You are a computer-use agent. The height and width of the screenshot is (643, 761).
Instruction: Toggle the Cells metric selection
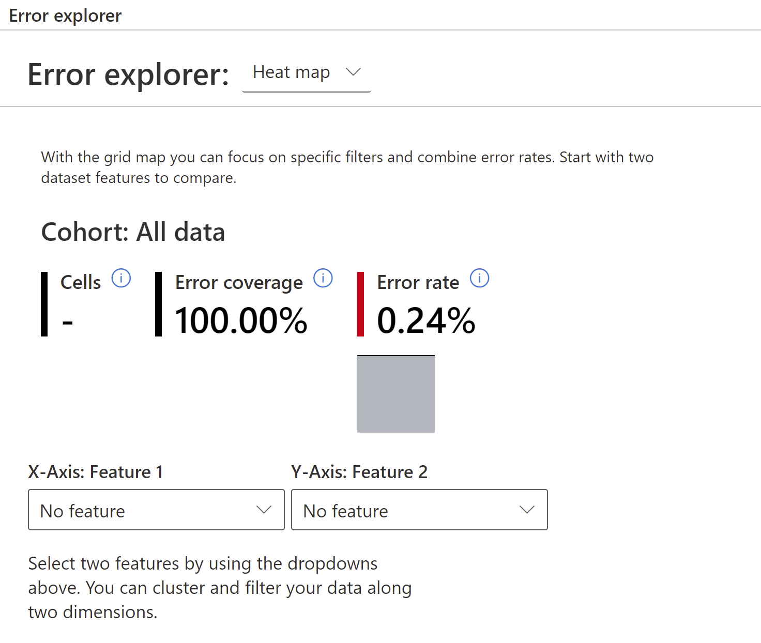click(x=80, y=282)
